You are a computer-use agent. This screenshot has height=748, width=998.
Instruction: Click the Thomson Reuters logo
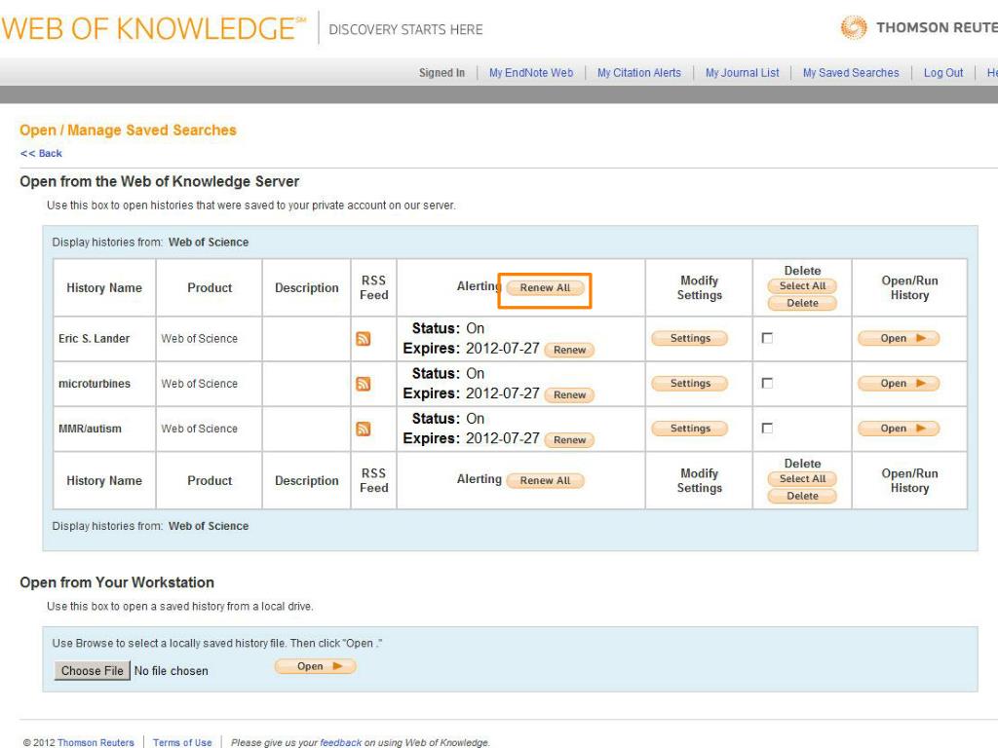tap(918, 27)
